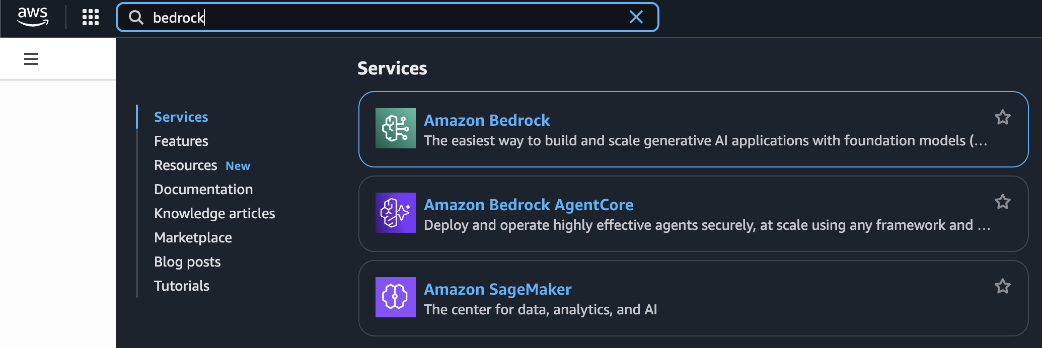Open Amazon Bedrock service page
1042x348 pixels.
[487, 120]
